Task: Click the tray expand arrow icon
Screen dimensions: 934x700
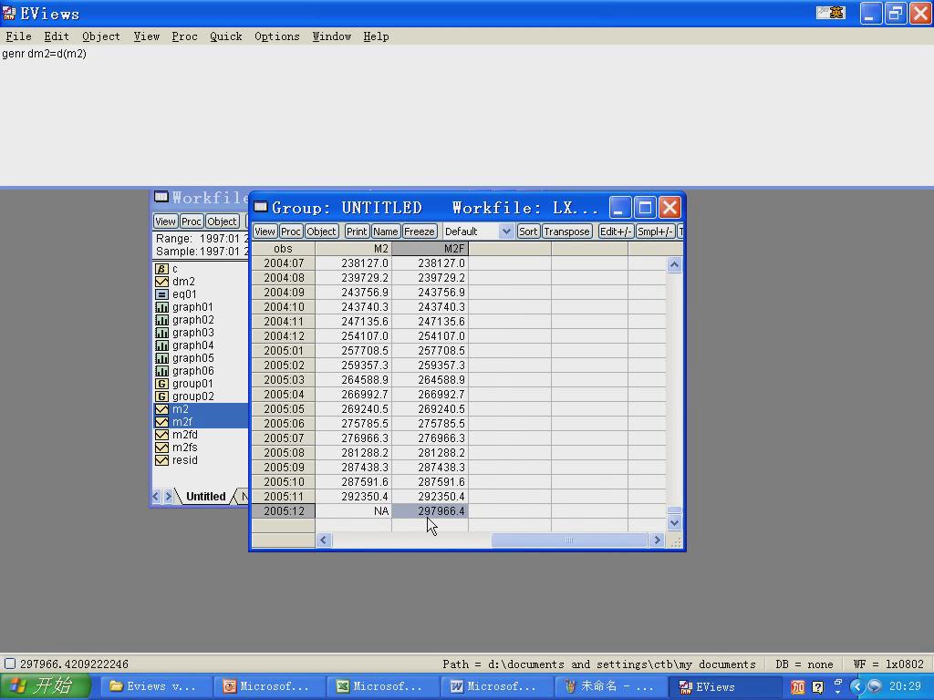Action: pyautogui.click(x=856, y=687)
